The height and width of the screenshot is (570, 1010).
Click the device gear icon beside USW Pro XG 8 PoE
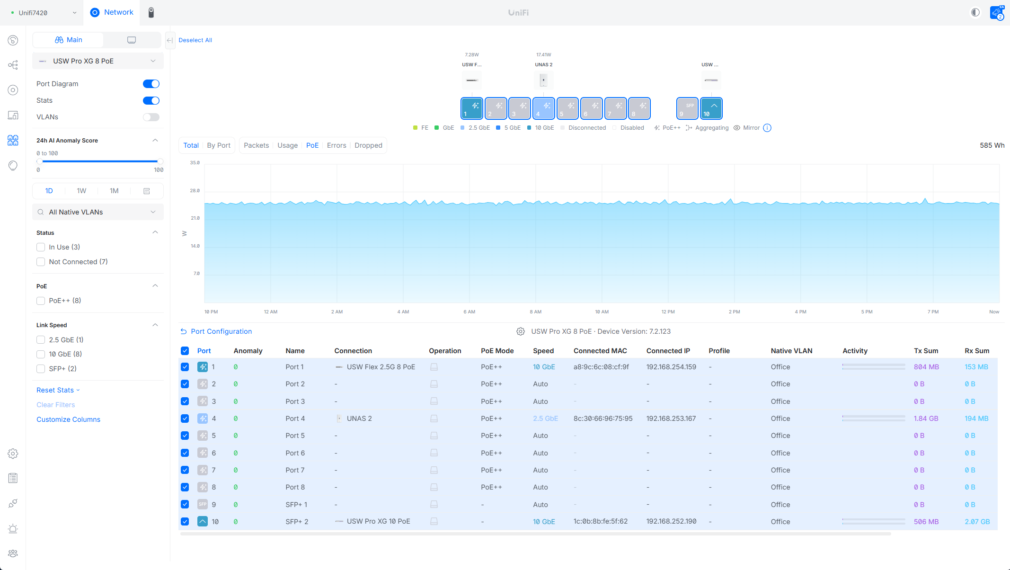[x=521, y=331]
